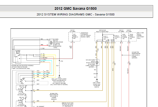
Task: Click the J102 splice dot on the black wire
Action: 59,60
